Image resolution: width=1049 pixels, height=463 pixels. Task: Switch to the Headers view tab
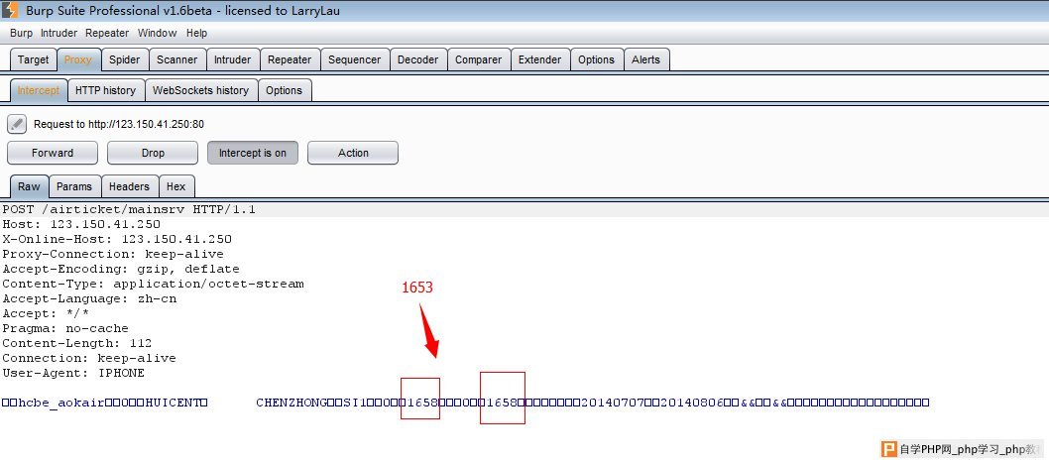point(129,186)
